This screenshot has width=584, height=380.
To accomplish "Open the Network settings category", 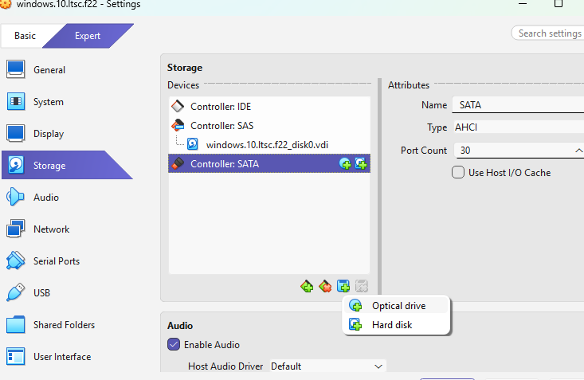I will pyautogui.click(x=51, y=229).
